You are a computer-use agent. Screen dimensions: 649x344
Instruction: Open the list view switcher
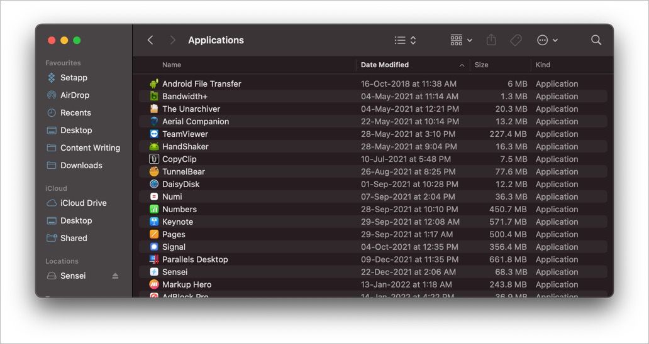pyautogui.click(x=405, y=40)
